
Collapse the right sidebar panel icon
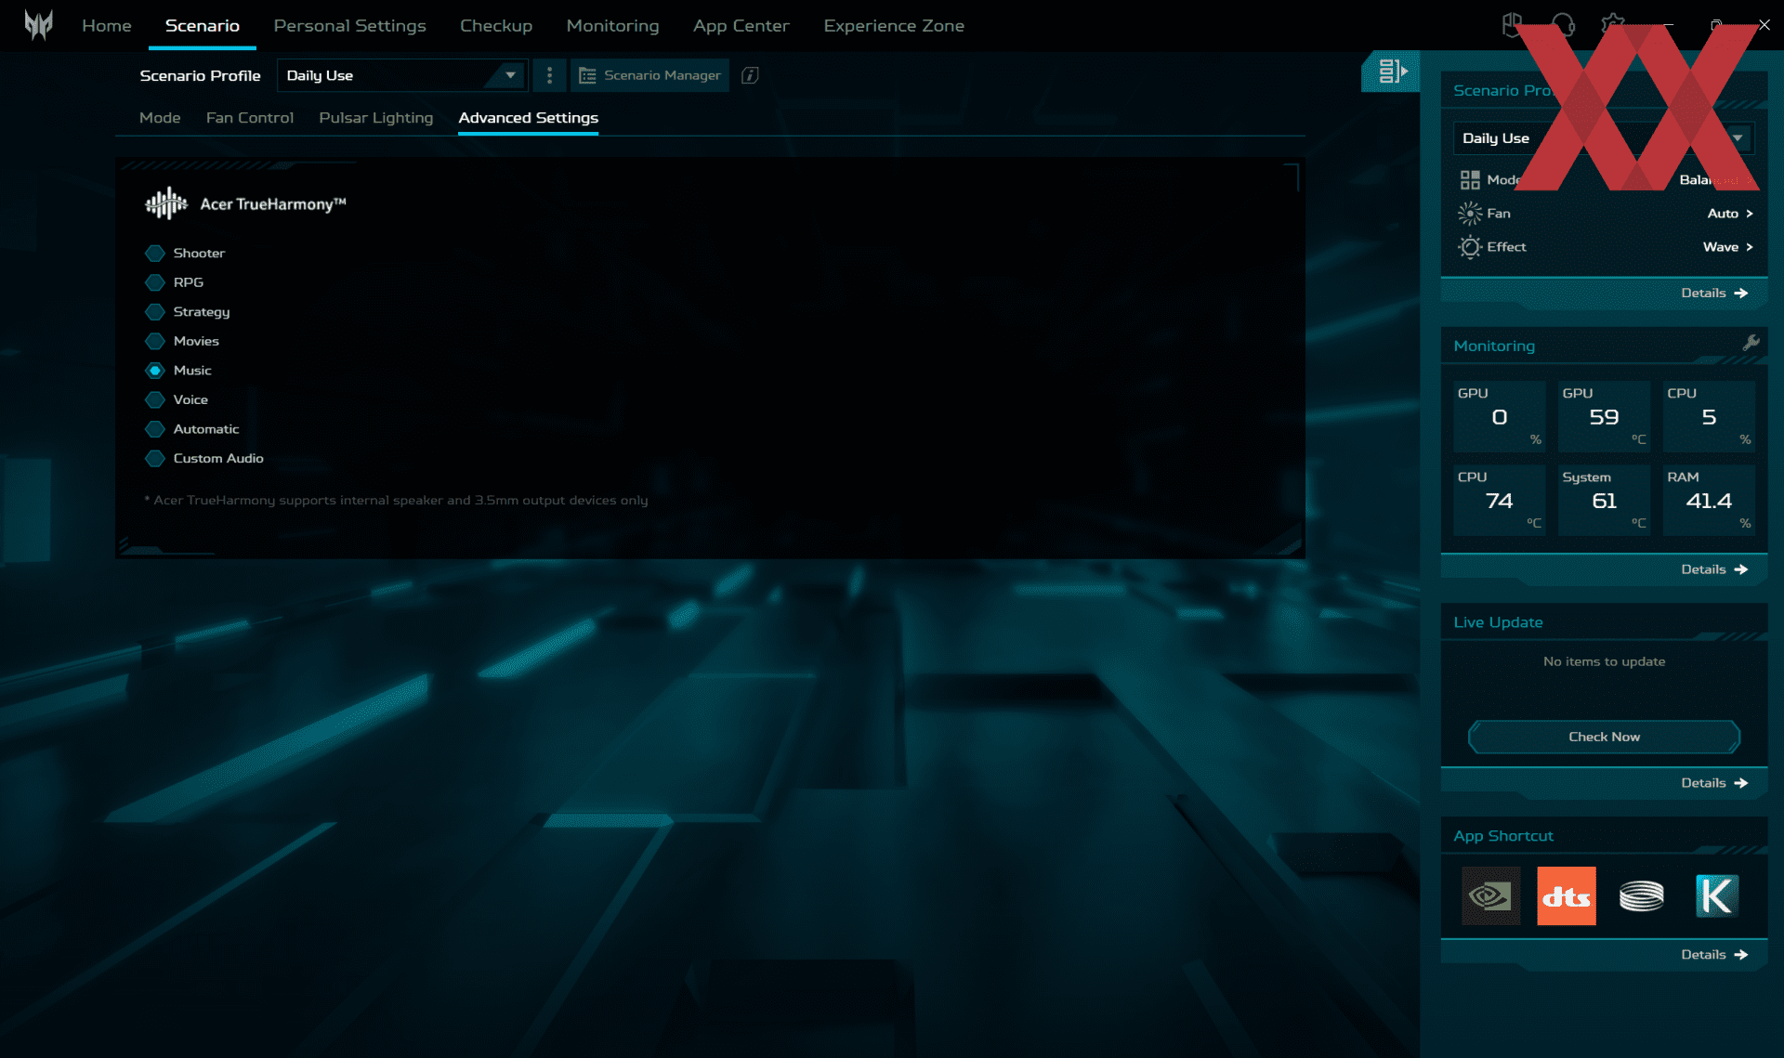1391,72
